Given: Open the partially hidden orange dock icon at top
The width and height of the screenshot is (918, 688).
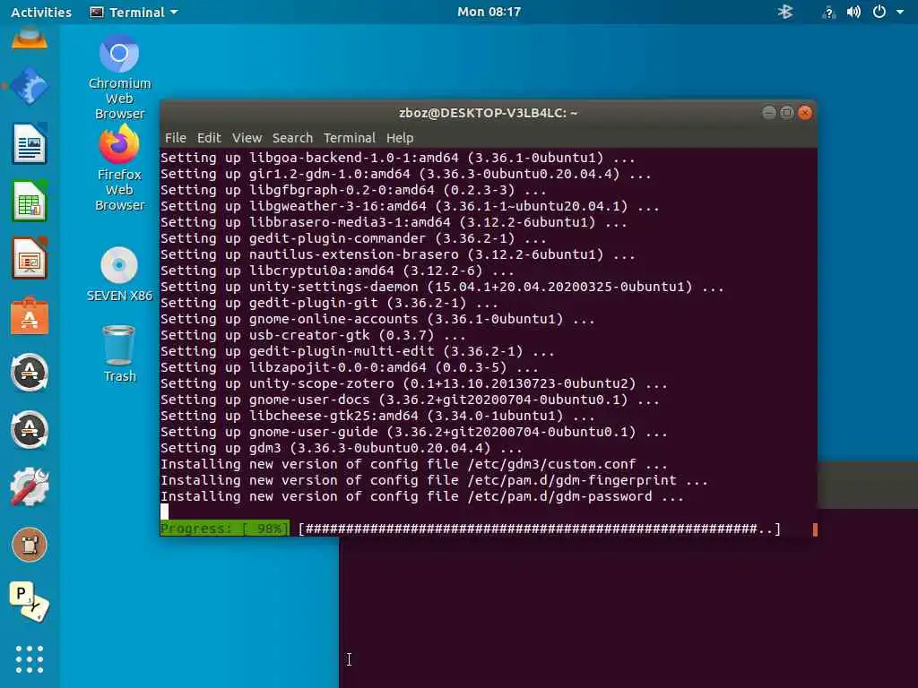Looking at the screenshot, I should click(x=30, y=39).
